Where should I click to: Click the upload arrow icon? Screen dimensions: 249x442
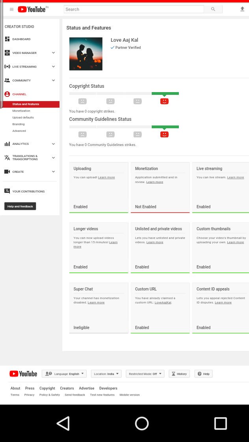coord(242,9)
